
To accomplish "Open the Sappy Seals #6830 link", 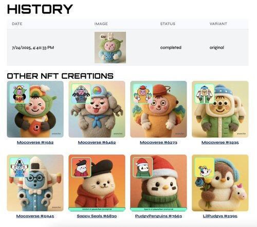I will (x=97, y=216).
